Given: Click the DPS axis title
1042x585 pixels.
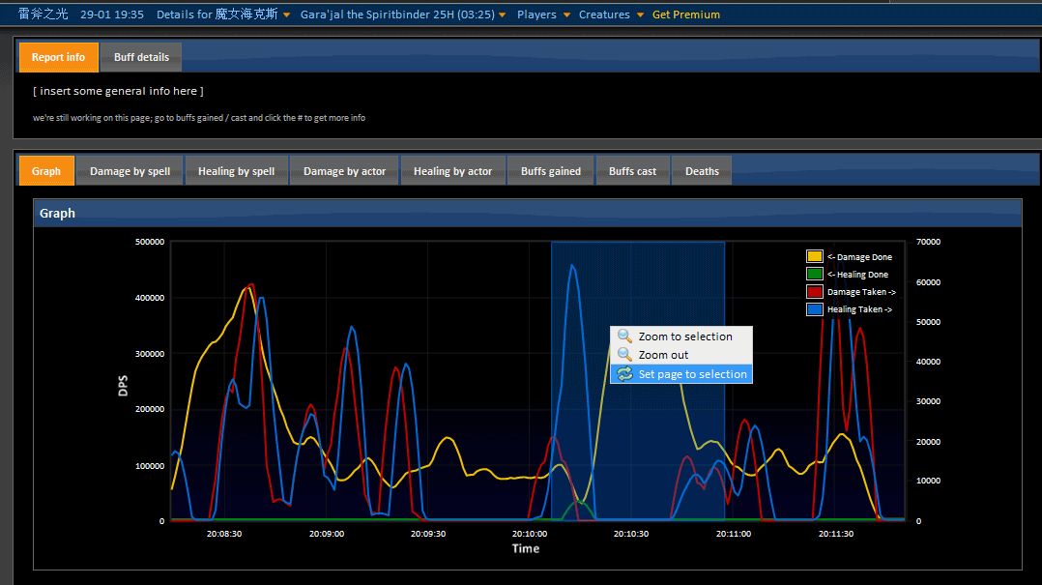Looking at the screenshot, I should click(123, 386).
